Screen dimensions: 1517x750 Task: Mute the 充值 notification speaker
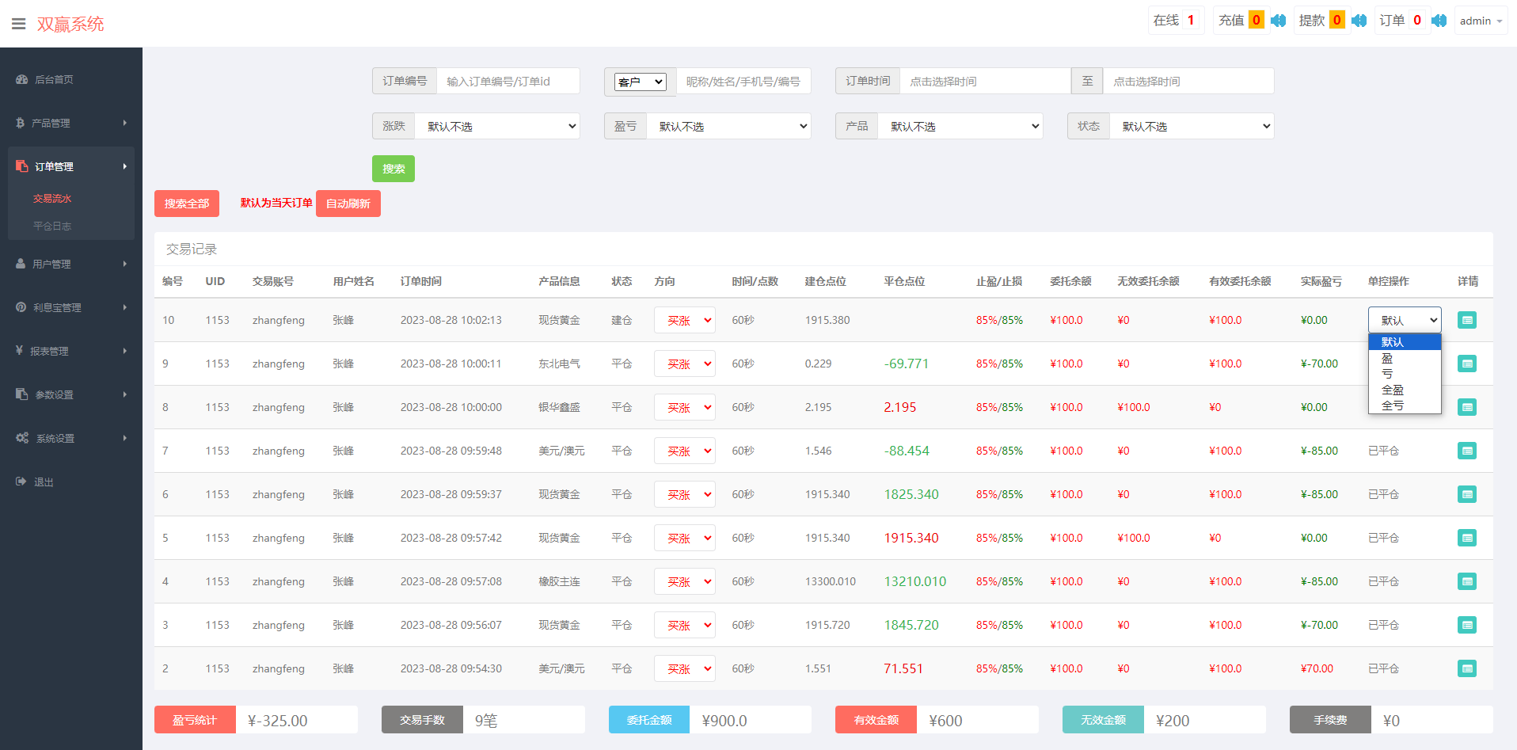coord(1277,21)
